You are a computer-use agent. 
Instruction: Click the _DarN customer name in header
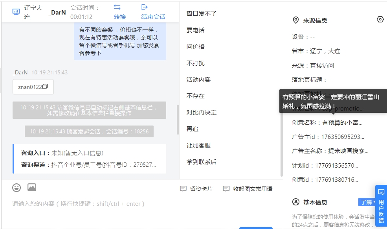coord(57,12)
